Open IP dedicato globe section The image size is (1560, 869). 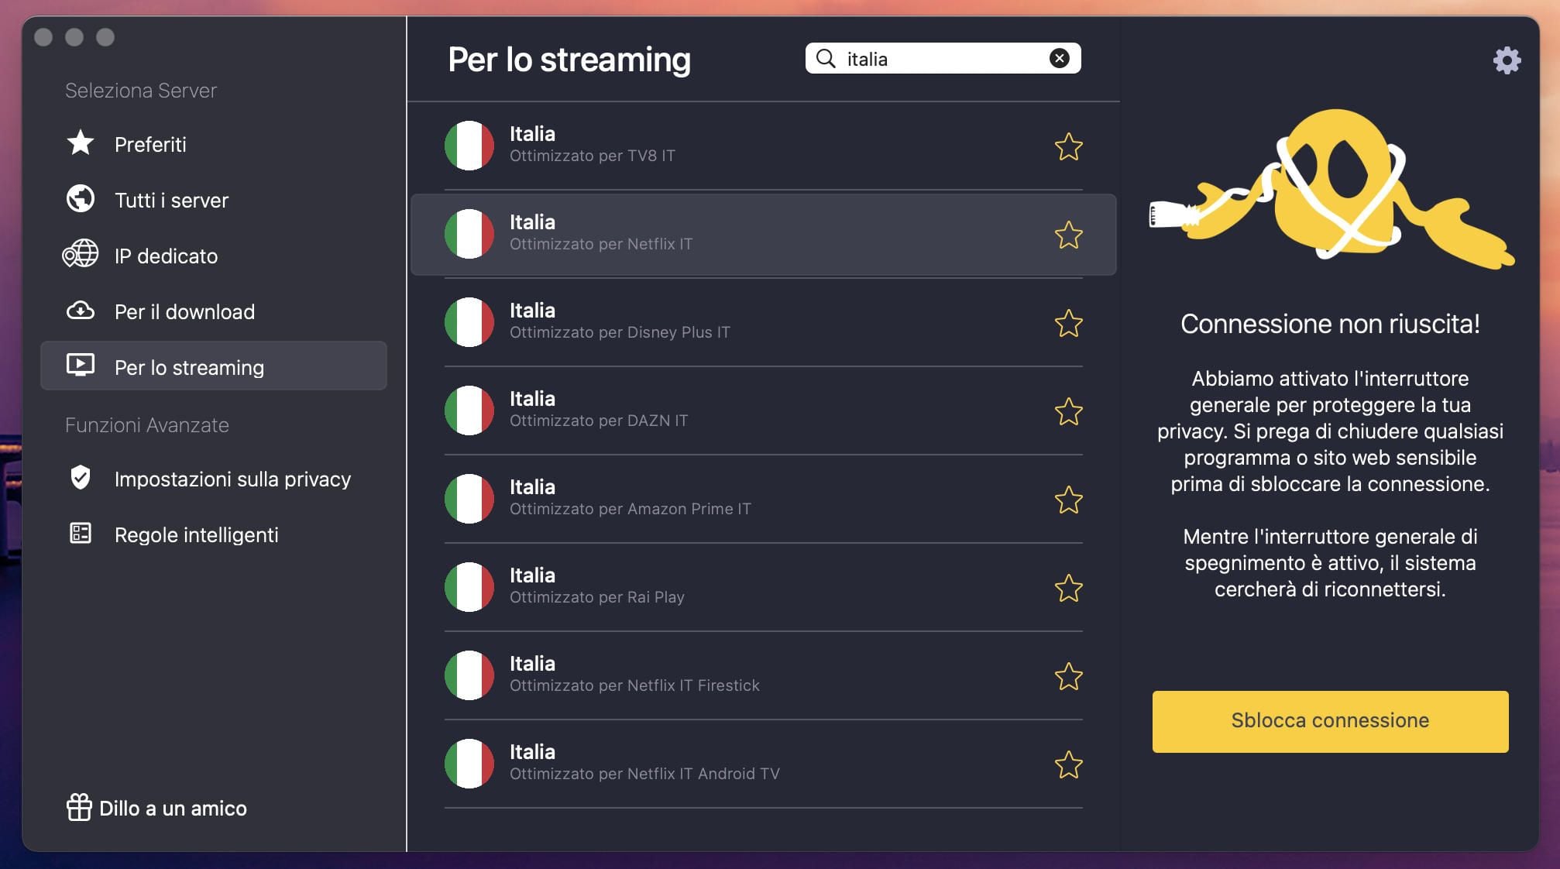pyautogui.click(x=165, y=256)
